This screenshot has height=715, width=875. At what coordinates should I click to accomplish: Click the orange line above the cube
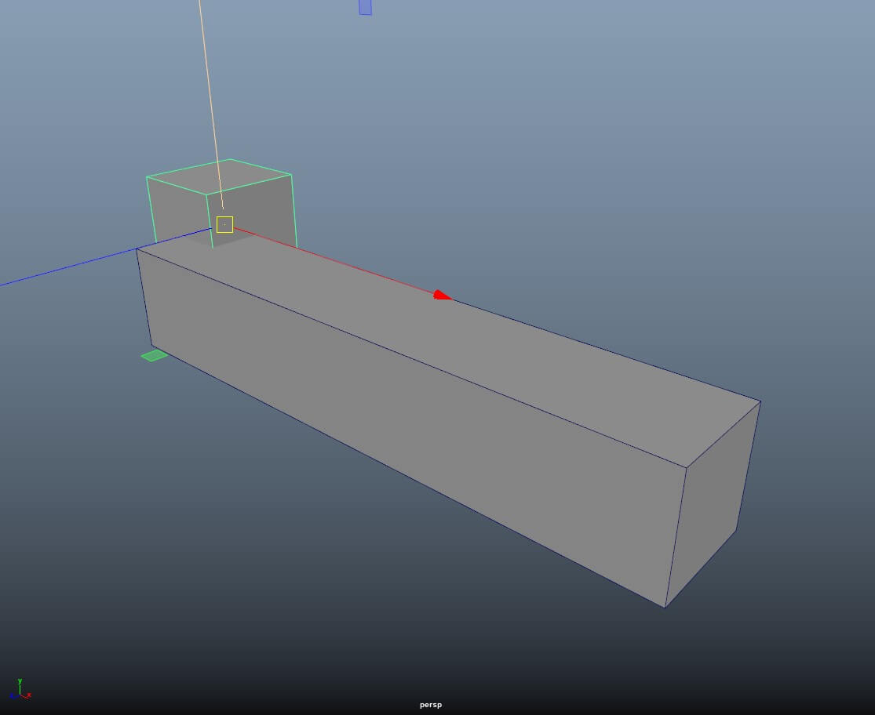[211, 104]
